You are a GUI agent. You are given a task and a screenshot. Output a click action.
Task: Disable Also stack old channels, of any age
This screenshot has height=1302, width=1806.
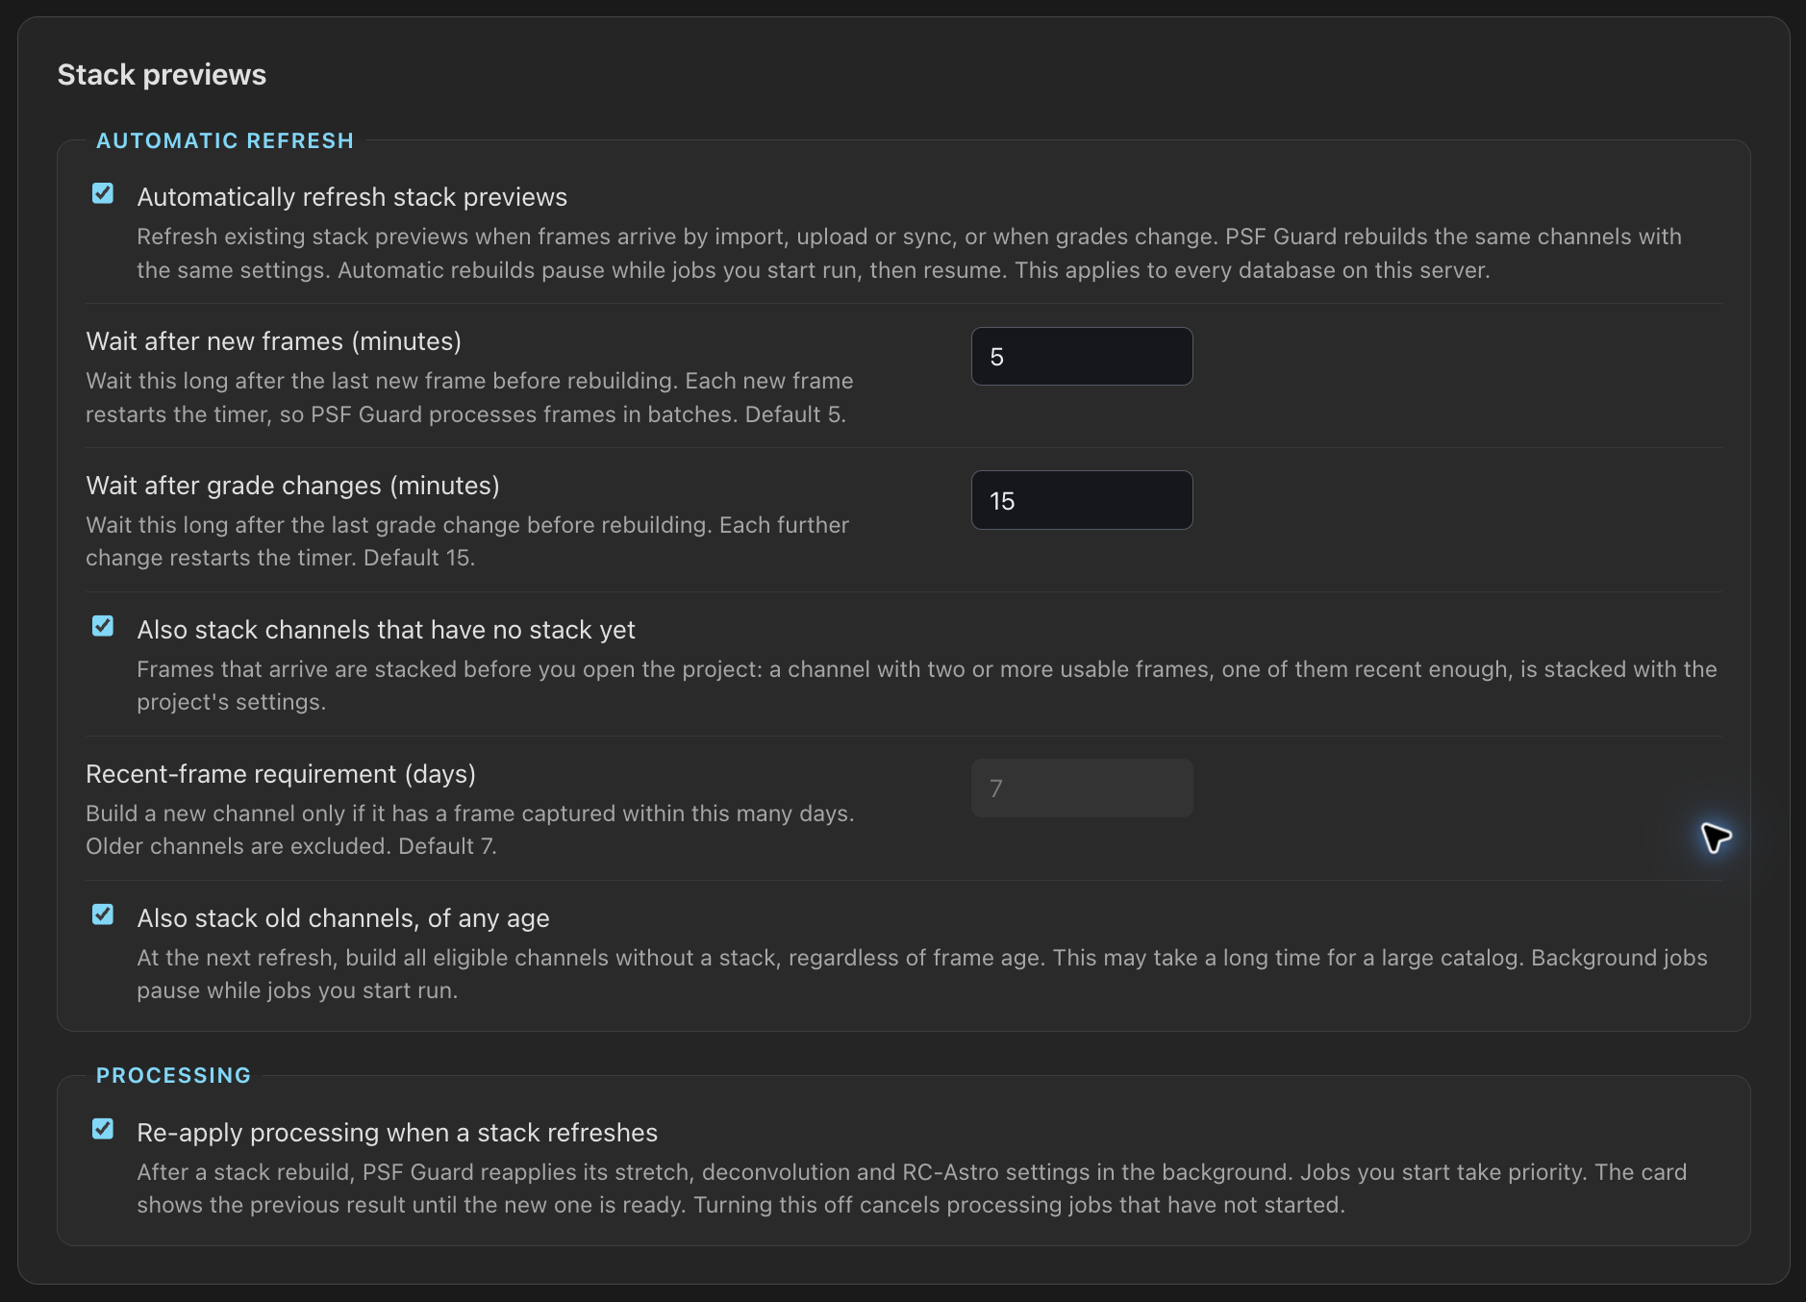pos(103,915)
